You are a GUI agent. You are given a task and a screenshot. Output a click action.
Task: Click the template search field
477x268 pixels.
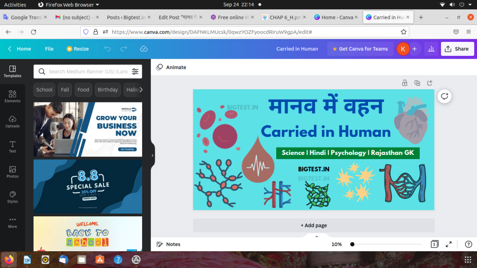[88, 71]
